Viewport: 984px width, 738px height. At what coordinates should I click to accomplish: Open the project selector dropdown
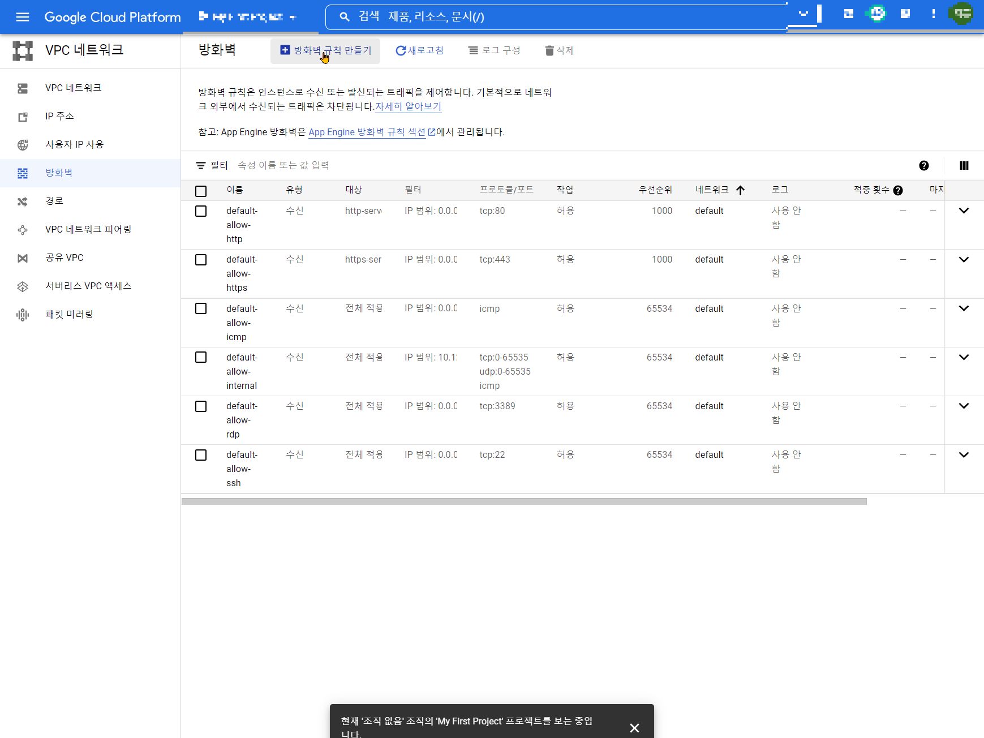click(x=247, y=17)
